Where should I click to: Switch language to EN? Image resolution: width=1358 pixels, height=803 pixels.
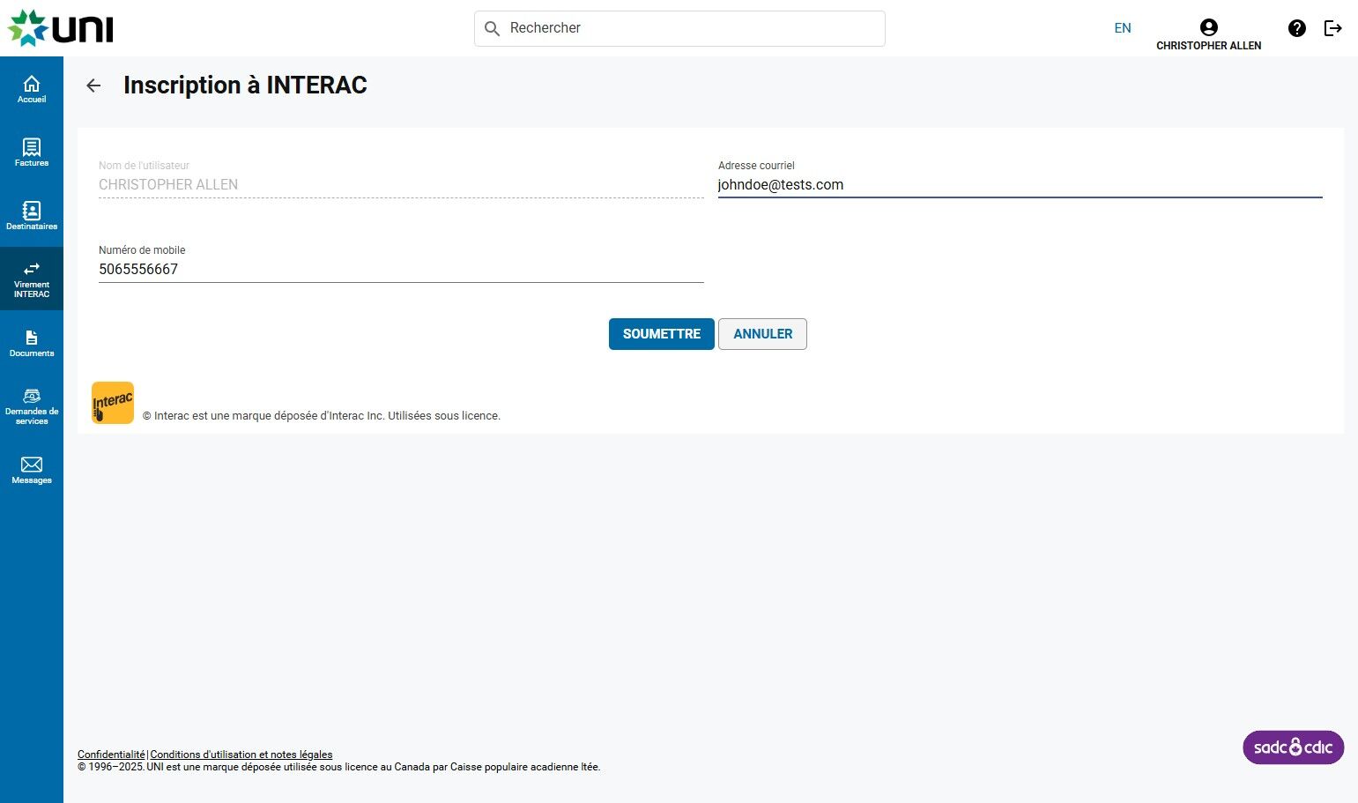pyautogui.click(x=1123, y=28)
